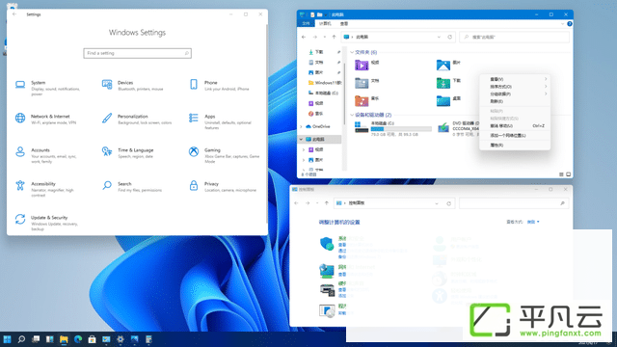The height and width of the screenshot is (347, 617).
Task: Open the green Downloads folder in the content pane
Action: [443, 83]
